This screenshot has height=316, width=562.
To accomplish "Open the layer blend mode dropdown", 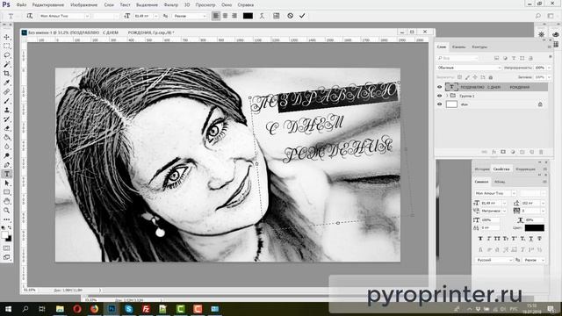I will pos(469,68).
